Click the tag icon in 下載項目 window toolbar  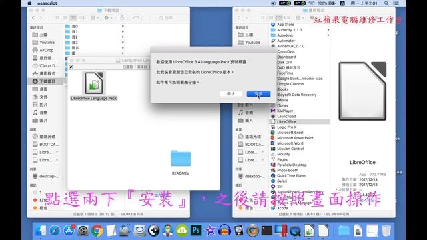(136, 18)
